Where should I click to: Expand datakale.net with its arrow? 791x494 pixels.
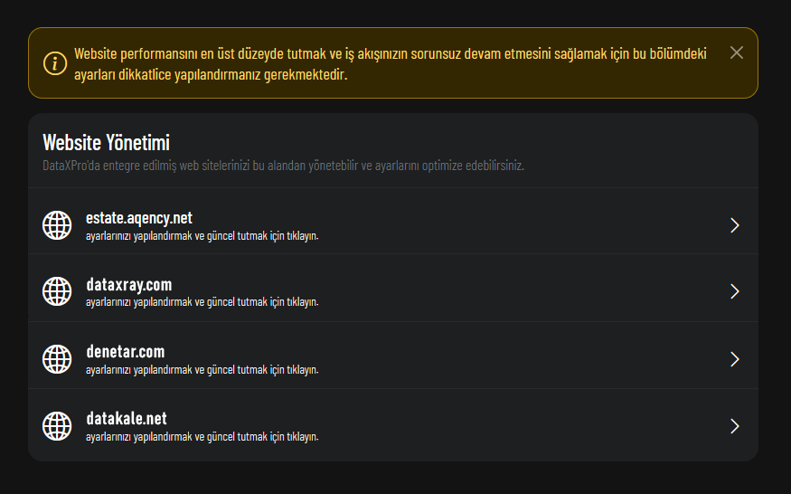click(735, 426)
